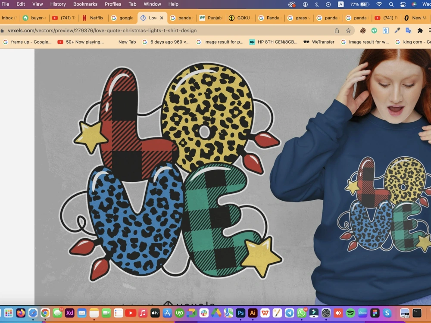Open Spotify from the dock
Image resolution: width=431 pixels, height=323 pixels.
350,313
